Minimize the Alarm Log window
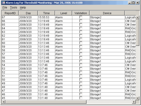Screen dimensions: 141x106 point(130,3)
